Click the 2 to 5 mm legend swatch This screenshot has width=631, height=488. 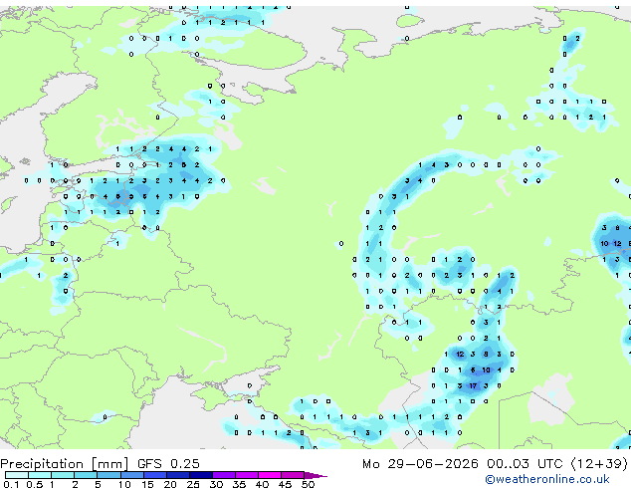coord(86,475)
